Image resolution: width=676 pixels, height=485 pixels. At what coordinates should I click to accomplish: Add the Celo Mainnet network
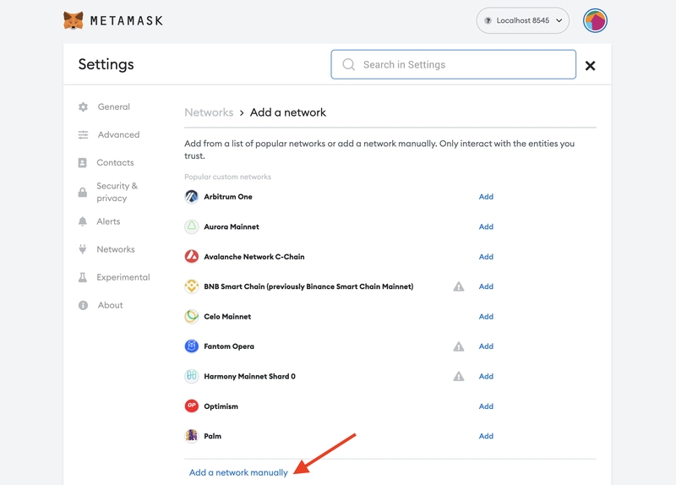486,317
